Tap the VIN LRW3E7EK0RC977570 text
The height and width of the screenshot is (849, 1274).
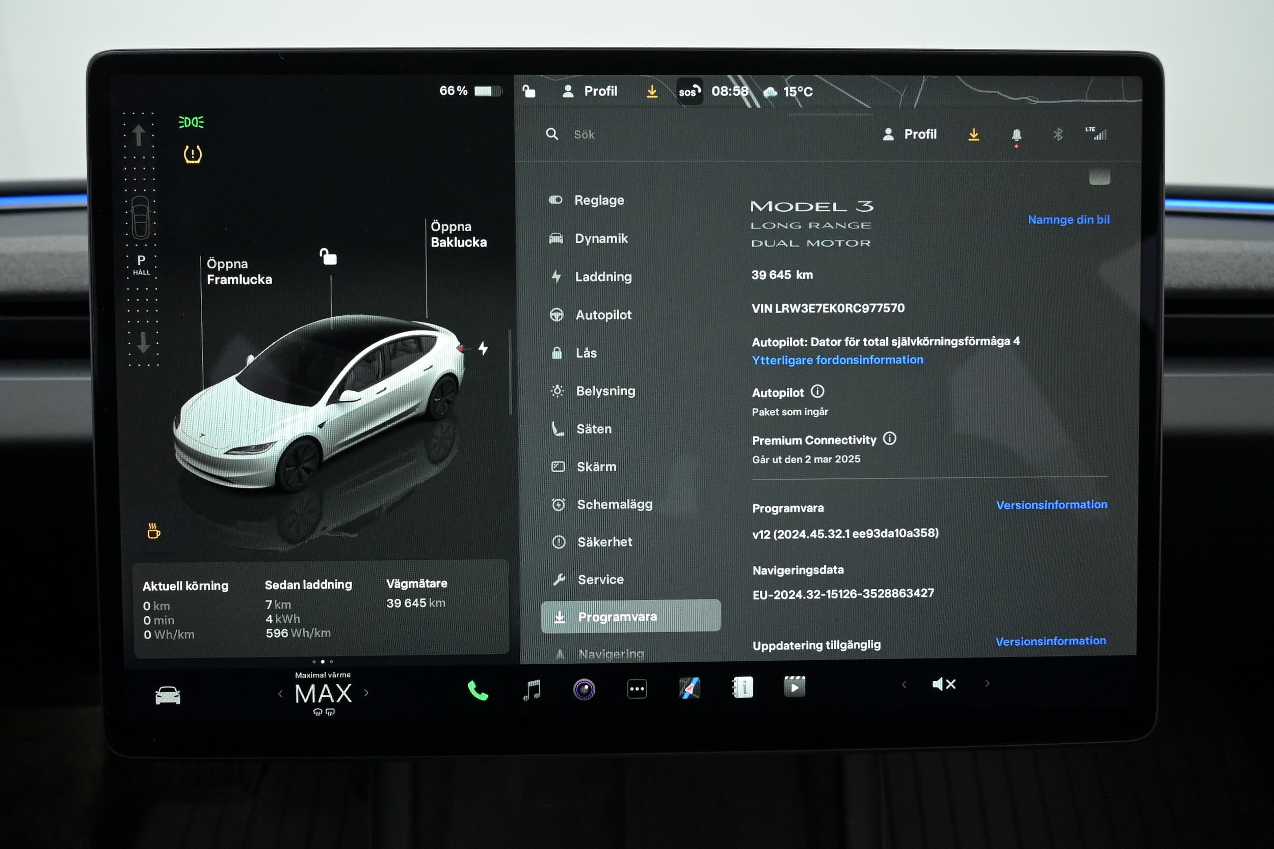[x=828, y=308]
